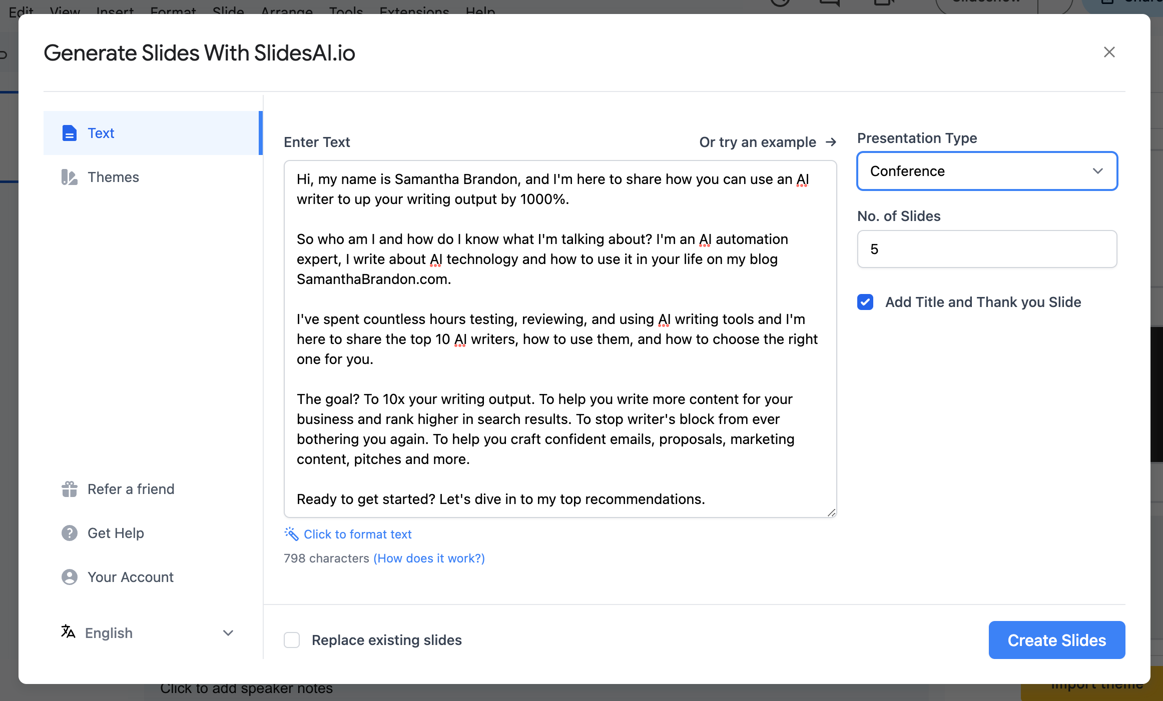The height and width of the screenshot is (701, 1163).
Task: Click the Refer a friend gift icon
Action: point(68,488)
